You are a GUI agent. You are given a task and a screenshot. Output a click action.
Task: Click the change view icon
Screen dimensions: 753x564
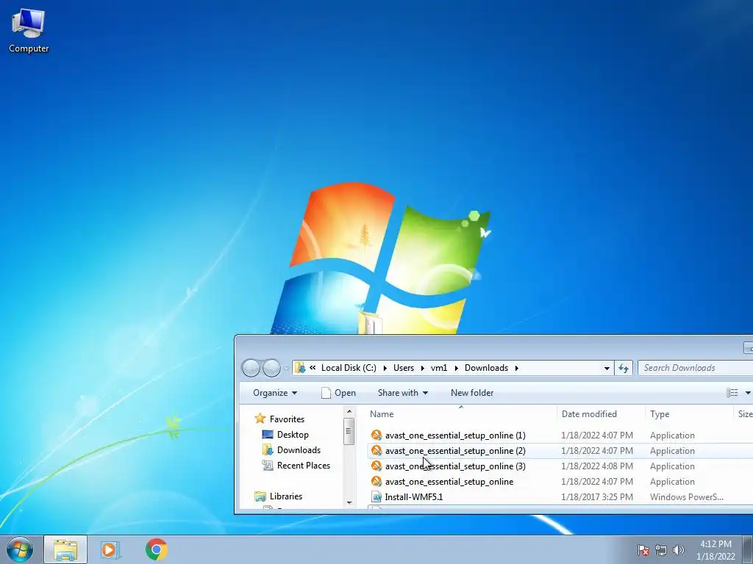[732, 393]
